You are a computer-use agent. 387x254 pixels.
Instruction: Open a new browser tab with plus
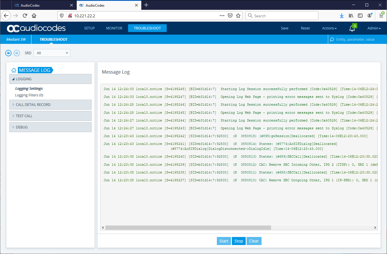pyautogui.click(x=146, y=5)
